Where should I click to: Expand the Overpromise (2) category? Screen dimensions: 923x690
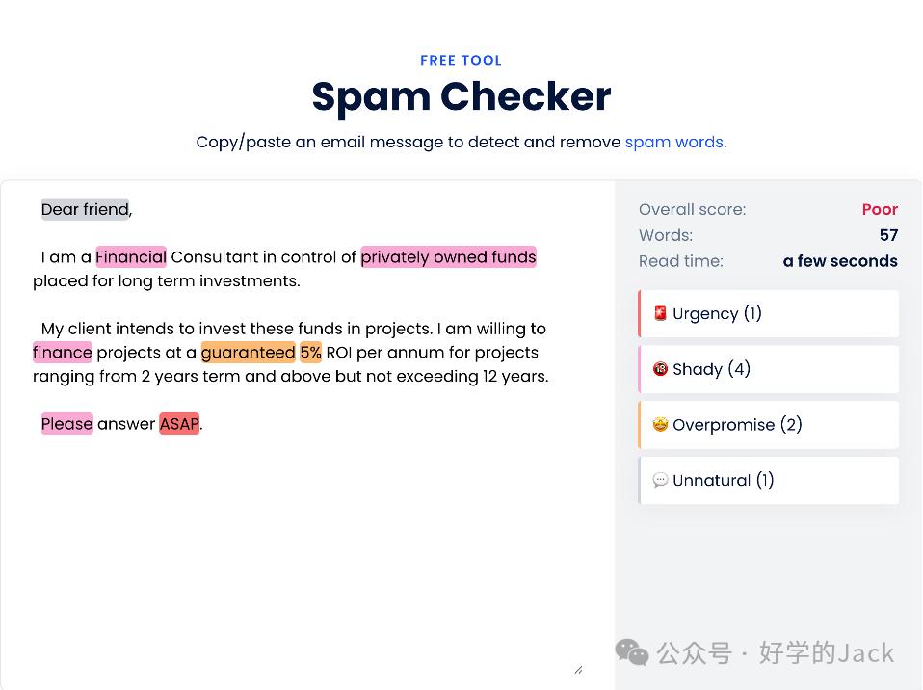pos(769,425)
